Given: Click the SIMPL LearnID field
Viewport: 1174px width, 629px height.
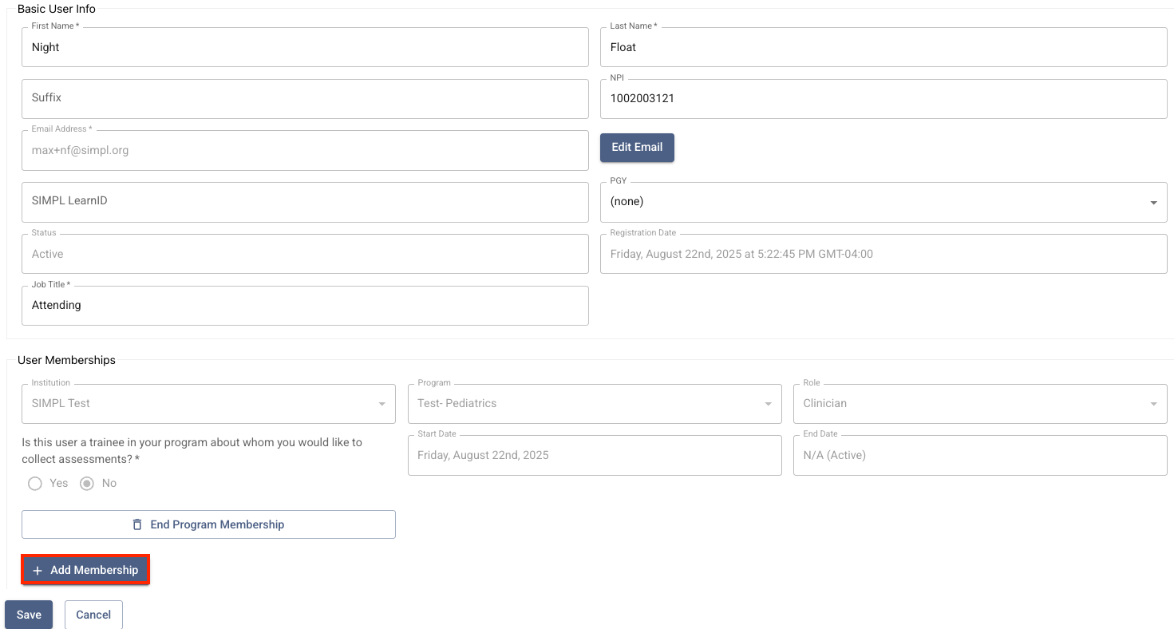Looking at the screenshot, I should click(305, 202).
